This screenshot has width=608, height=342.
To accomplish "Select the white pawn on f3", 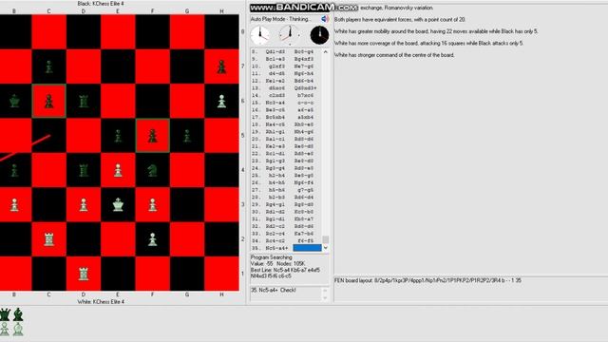I will tap(152, 205).
